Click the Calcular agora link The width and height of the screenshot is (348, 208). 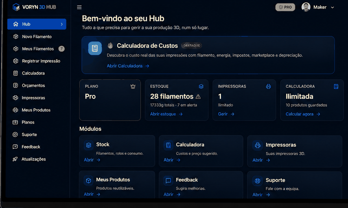tap(303, 114)
